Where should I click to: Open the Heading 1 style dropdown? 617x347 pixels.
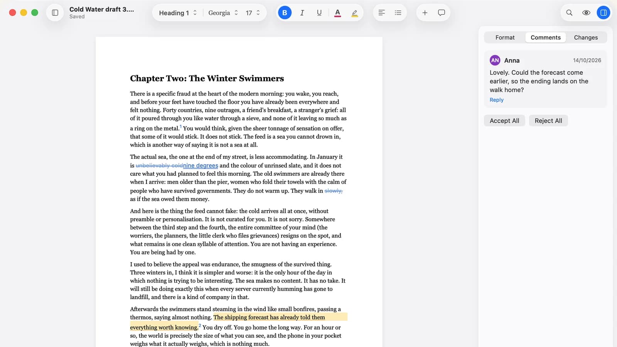pyautogui.click(x=178, y=13)
